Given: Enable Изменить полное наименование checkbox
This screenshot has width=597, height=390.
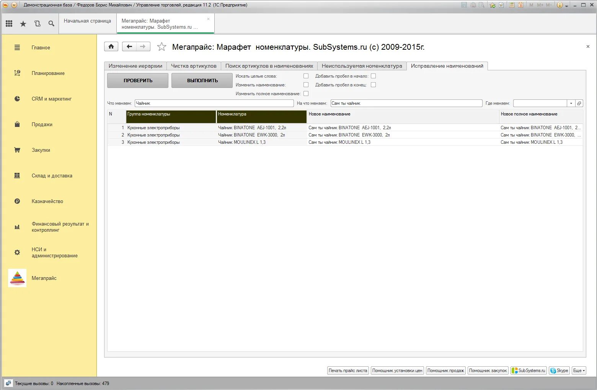Looking at the screenshot, I should tap(306, 94).
